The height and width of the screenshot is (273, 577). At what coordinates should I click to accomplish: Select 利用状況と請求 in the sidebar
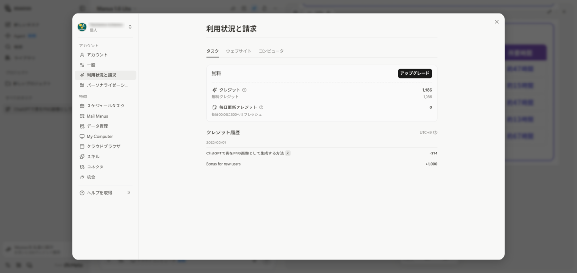105,75
